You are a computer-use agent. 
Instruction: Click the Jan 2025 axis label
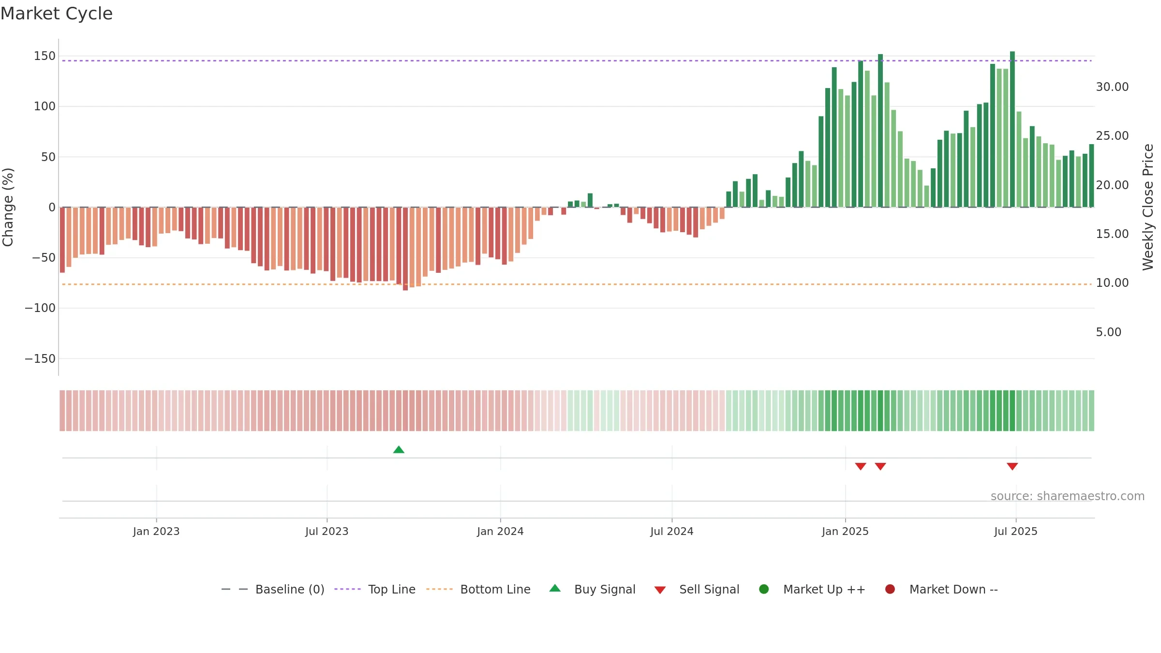pyautogui.click(x=845, y=531)
